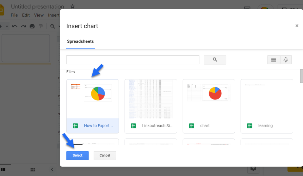Click the file search input field
Image resolution: width=303 pixels, height=176 pixels.
pos(133,60)
